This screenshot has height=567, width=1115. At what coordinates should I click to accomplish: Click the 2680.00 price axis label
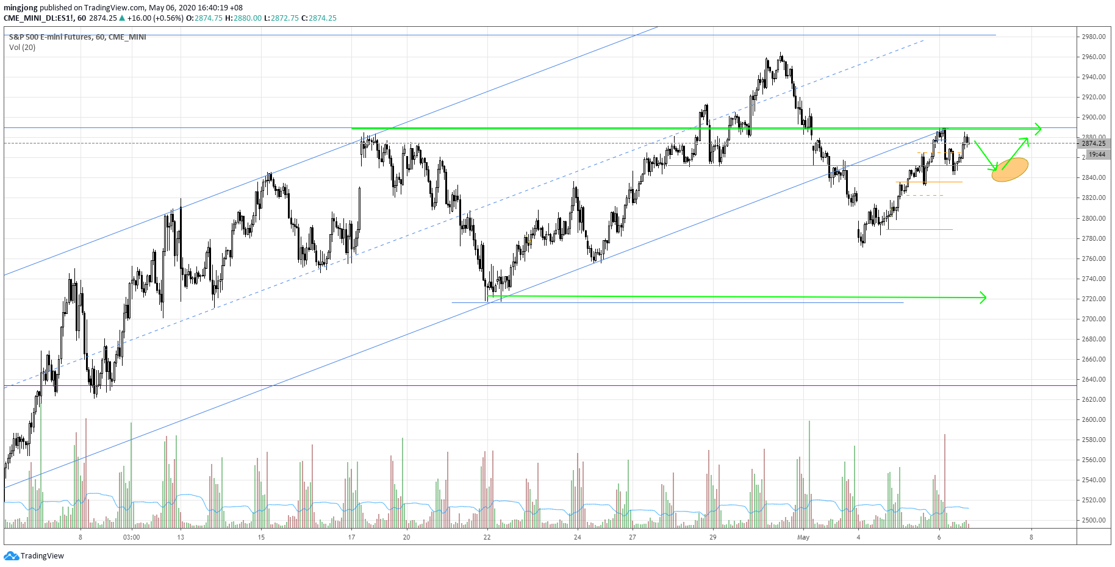1094,339
